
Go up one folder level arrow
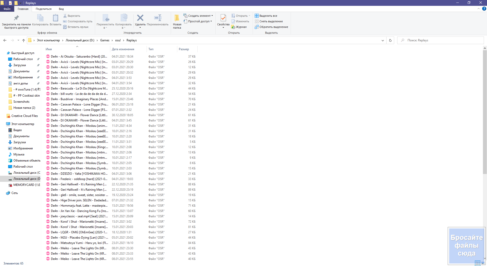click(24, 40)
